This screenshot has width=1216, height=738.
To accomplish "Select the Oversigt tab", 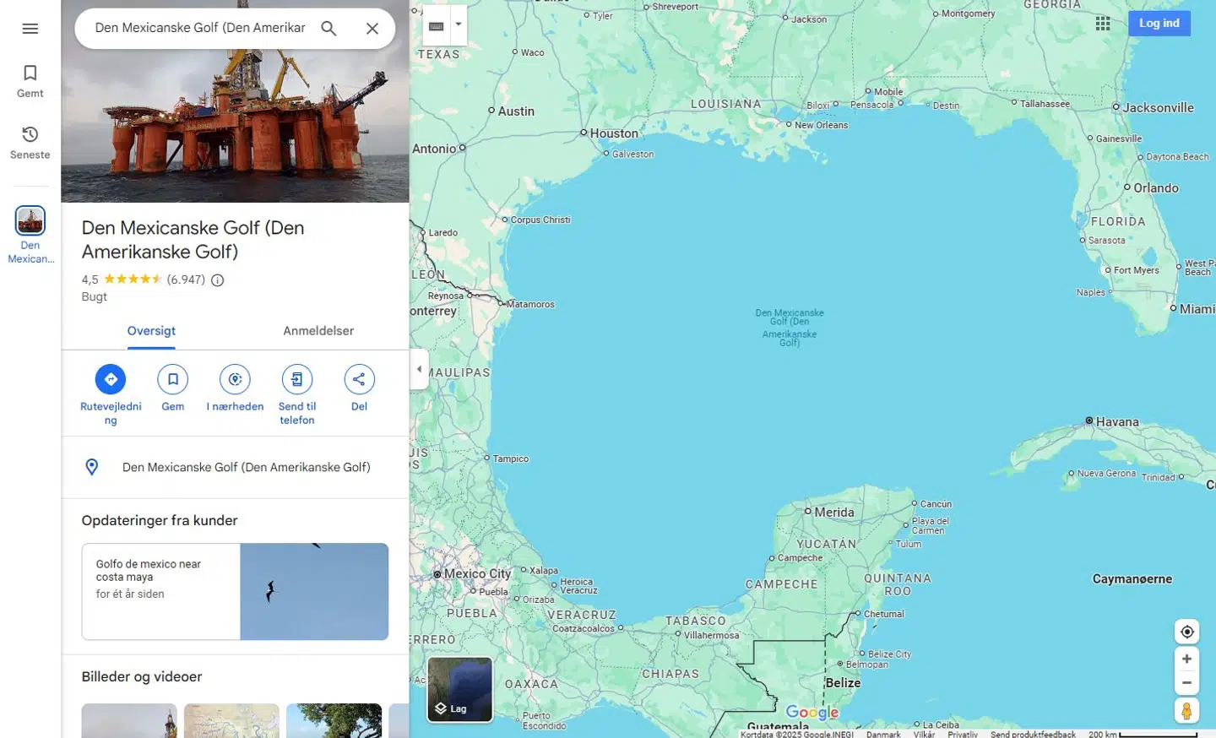I will point(151,331).
